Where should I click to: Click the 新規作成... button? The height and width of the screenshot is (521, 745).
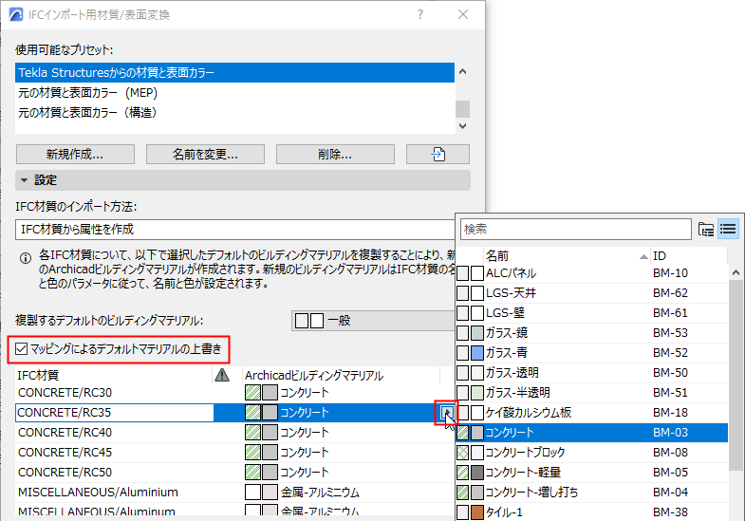(75, 155)
